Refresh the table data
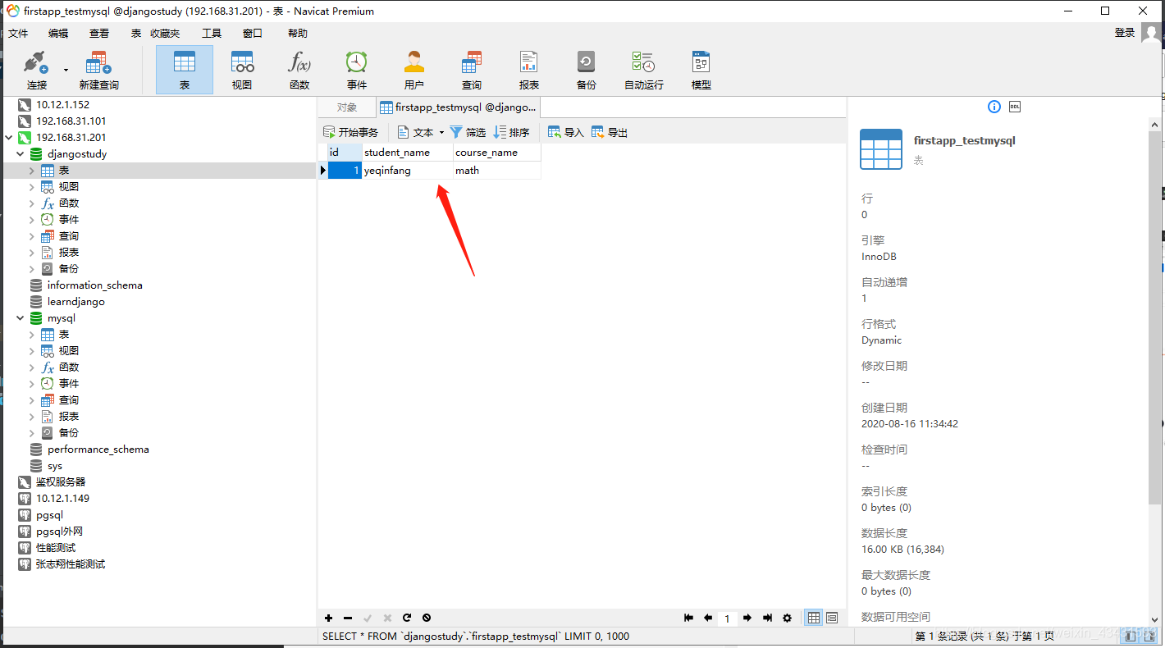 click(407, 618)
